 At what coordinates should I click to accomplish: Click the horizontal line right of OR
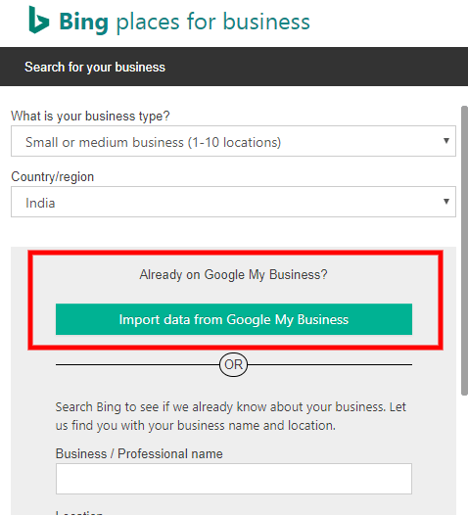[x=330, y=364]
